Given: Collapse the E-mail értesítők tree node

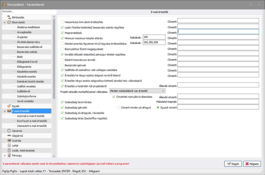Looking at the screenshot, I should coord(5,111).
